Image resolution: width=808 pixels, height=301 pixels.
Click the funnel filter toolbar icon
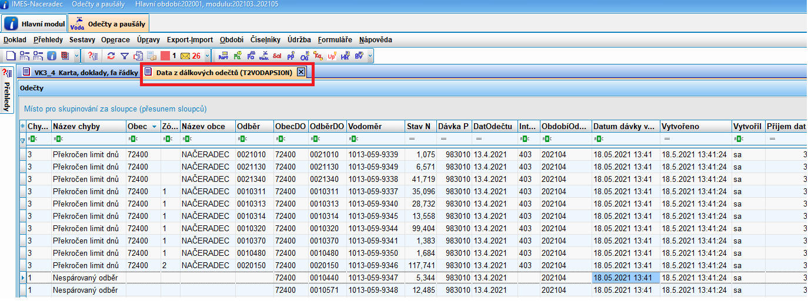pos(124,56)
